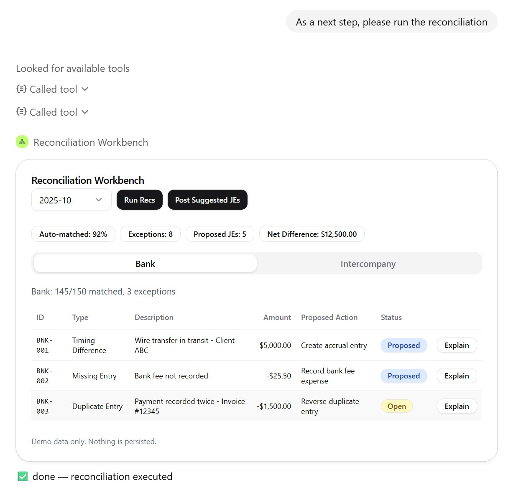The height and width of the screenshot is (495, 521).
Task: Switch to the Bank tab
Action: pos(145,264)
